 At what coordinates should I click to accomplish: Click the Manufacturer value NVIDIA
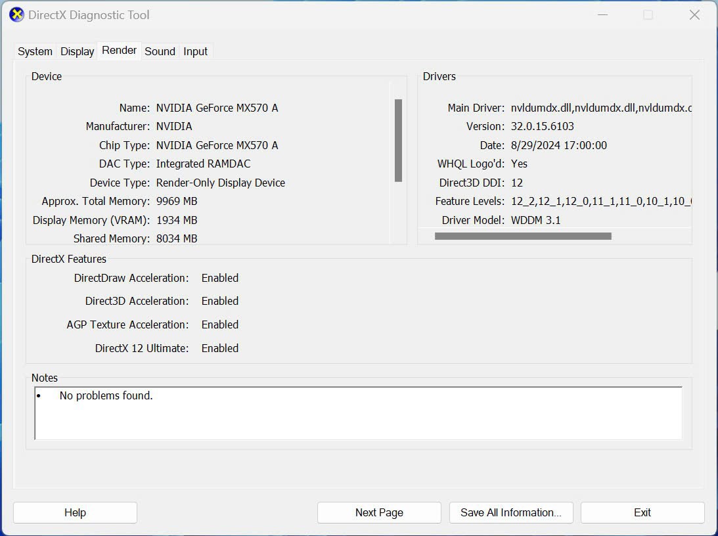tap(174, 126)
